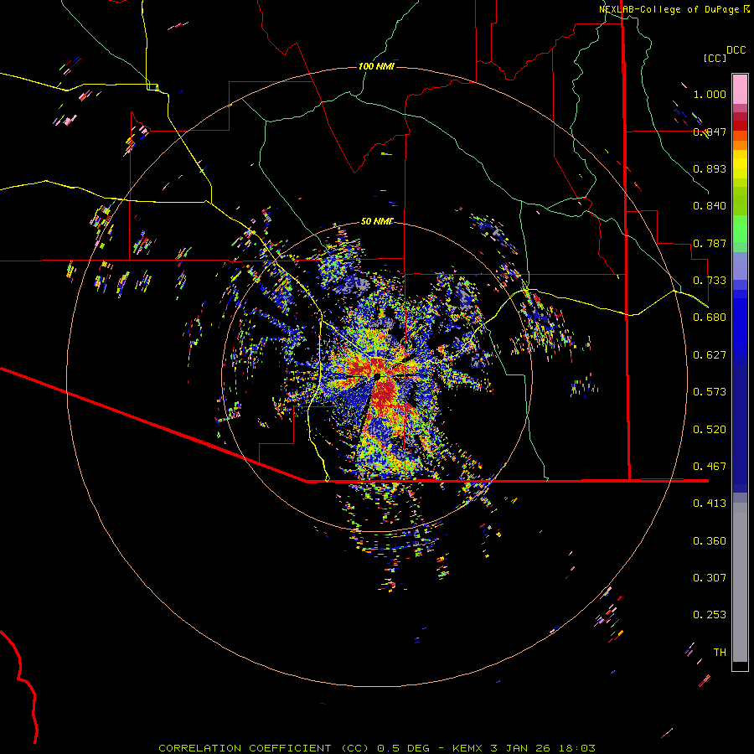The image size is (754, 754).
Task: Click the 0.253 scale value
Action: tap(710, 615)
